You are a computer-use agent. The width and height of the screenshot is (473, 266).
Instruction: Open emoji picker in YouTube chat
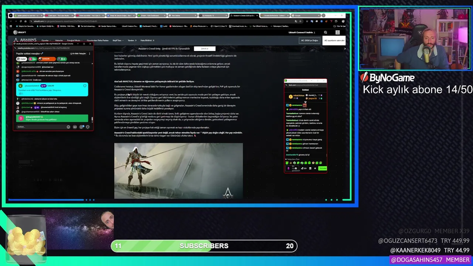[x=68, y=127]
